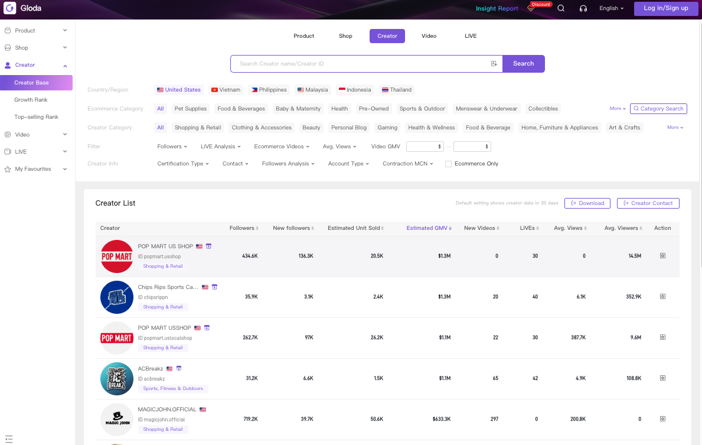
Task: Sort by Estimated GMV column arrows
Action: (450, 228)
